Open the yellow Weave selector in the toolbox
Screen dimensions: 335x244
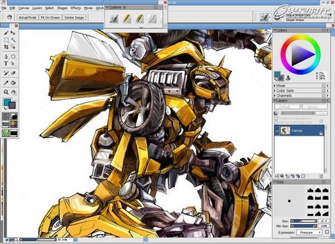point(13,124)
